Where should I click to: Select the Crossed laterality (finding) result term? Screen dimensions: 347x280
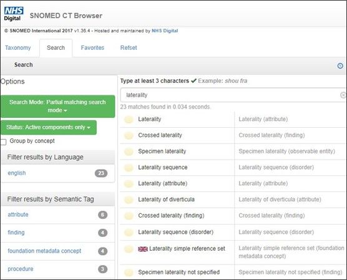[171, 216]
